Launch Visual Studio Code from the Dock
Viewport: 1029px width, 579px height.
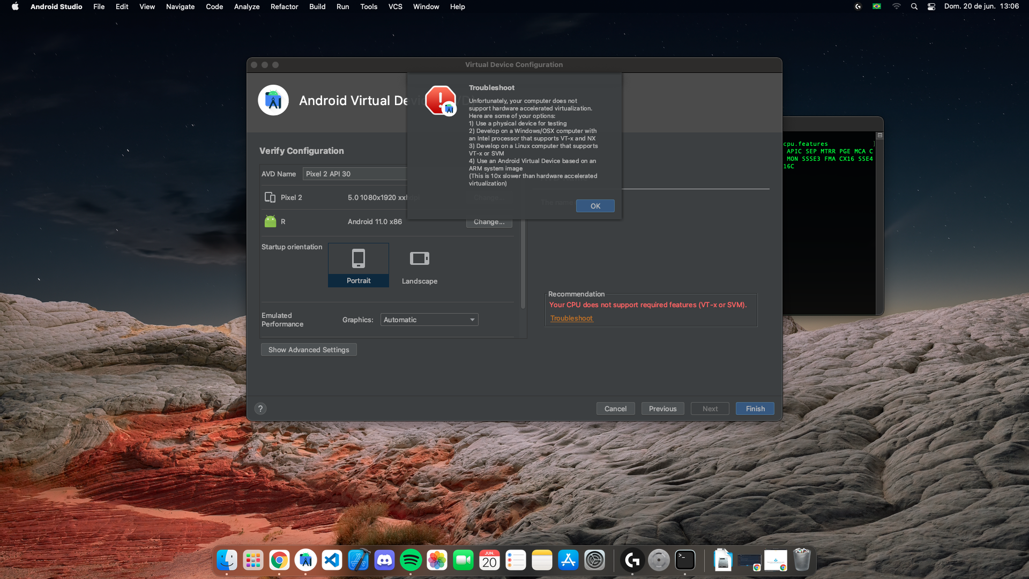(332, 560)
